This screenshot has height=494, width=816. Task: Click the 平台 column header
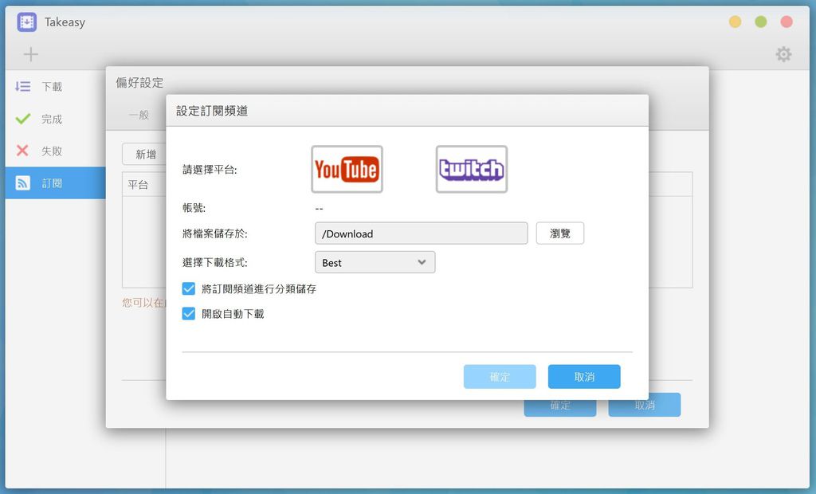(x=138, y=184)
